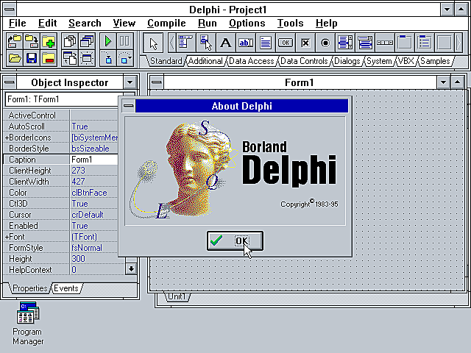Click the Open Project speedbar icon
Screen dimensions: 471x353
tap(15, 41)
